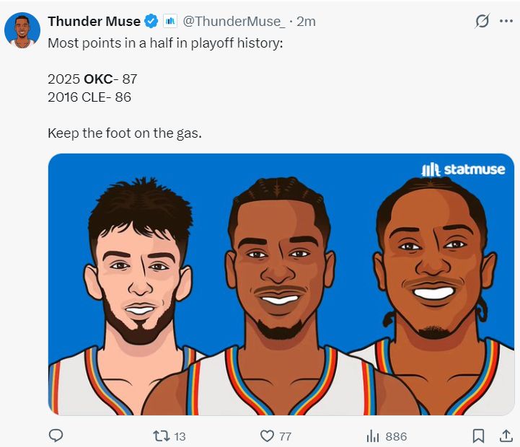Open the three-dot more options menu
Screen dimensions: 520x447
[x=506, y=21]
